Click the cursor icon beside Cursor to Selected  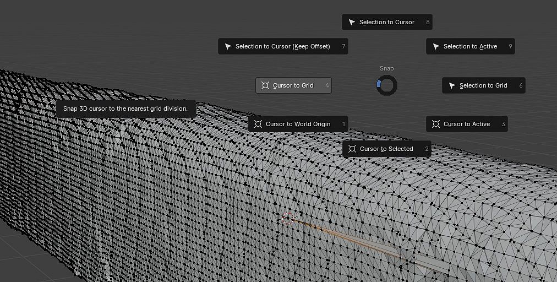pyautogui.click(x=352, y=149)
